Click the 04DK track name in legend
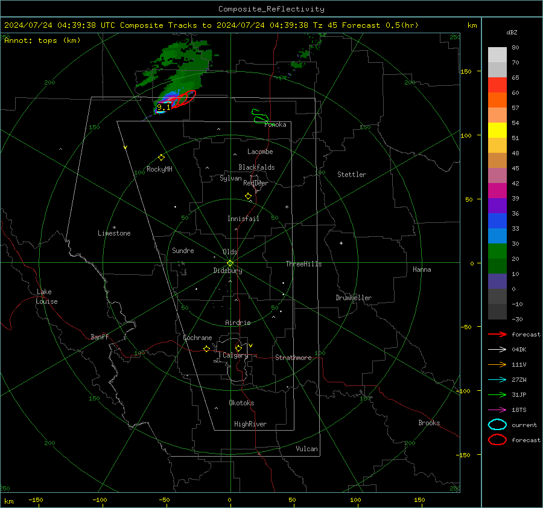543x508 pixels. point(519,350)
